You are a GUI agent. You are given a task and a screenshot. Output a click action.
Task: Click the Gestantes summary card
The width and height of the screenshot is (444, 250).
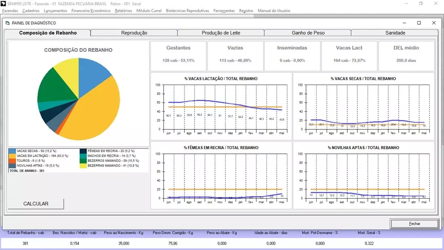pyautogui.click(x=178, y=56)
